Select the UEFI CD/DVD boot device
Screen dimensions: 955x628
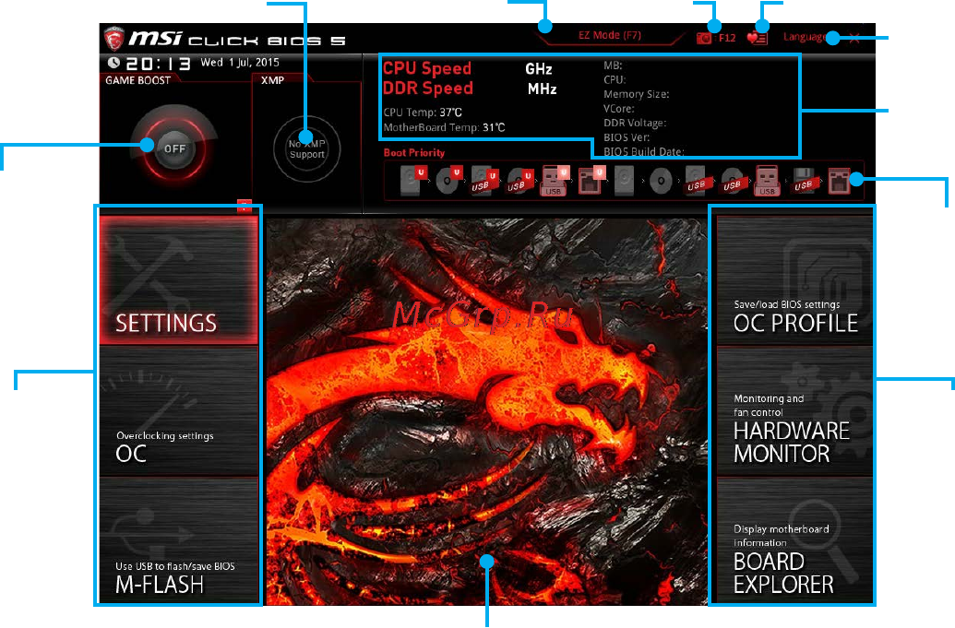(448, 181)
